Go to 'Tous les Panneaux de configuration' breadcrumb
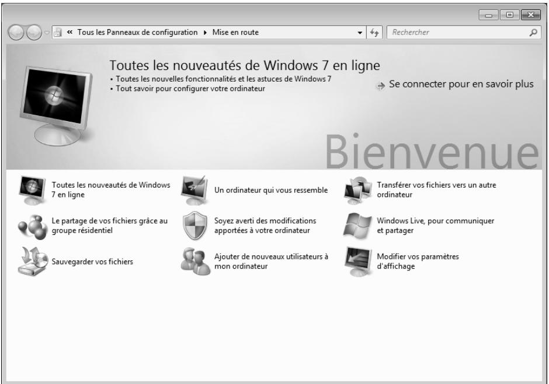549x384 pixels. pos(137,33)
